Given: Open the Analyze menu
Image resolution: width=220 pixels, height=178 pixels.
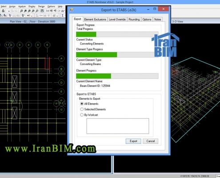Looking at the screenshot, I should [x=22, y=6].
